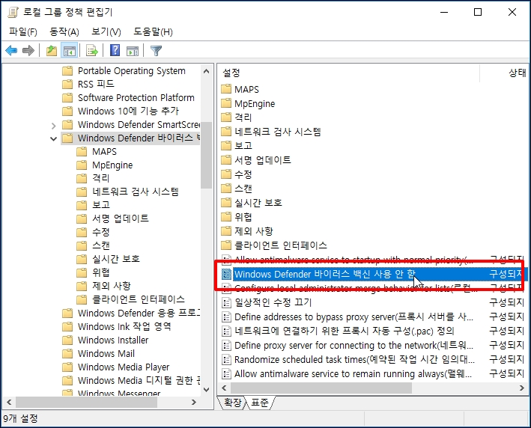Go up one level folder icon
This screenshot has width=531, height=428.
[x=52, y=51]
